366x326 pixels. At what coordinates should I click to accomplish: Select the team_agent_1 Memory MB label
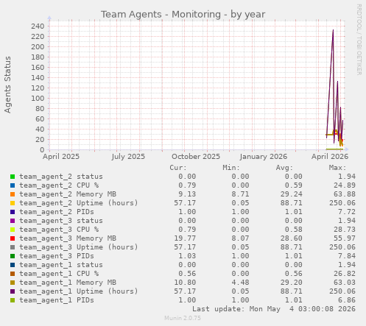pos(68,283)
